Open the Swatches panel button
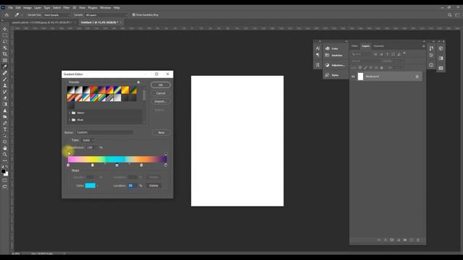This screenshot has width=463, height=260. pos(334,55)
